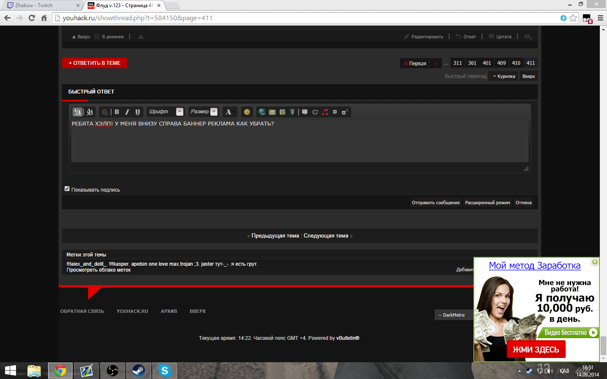Viewport: 607px width, 379px height.
Task: Click ВВЕРХ footer link
Action: pos(198,311)
